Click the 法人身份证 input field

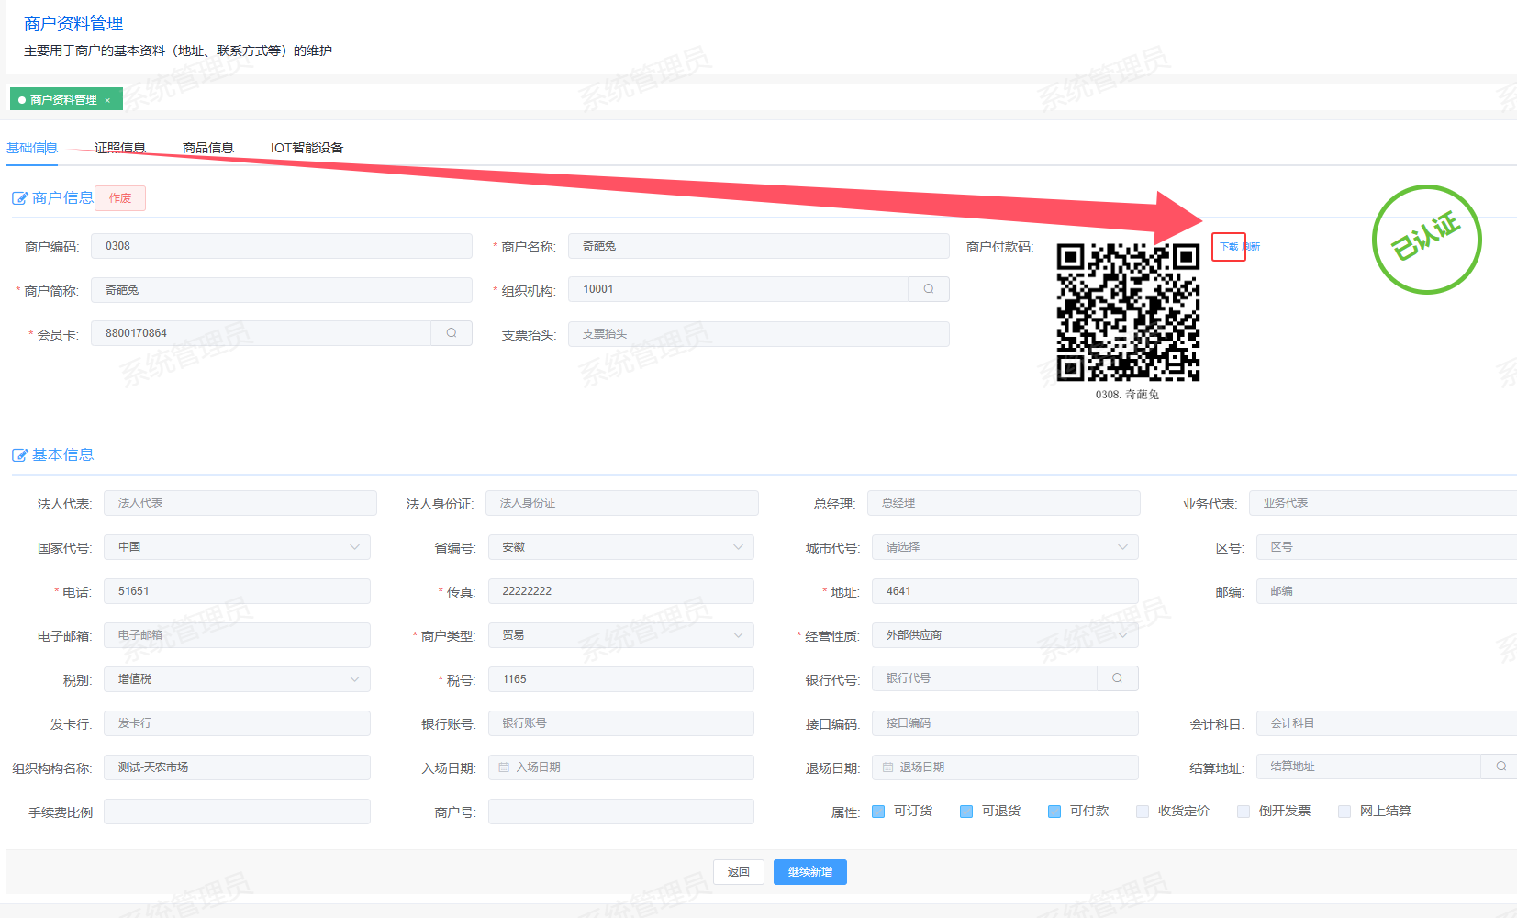(x=622, y=503)
